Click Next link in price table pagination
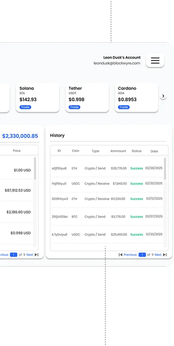This screenshot has width=174, height=346. [x=30, y=255]
